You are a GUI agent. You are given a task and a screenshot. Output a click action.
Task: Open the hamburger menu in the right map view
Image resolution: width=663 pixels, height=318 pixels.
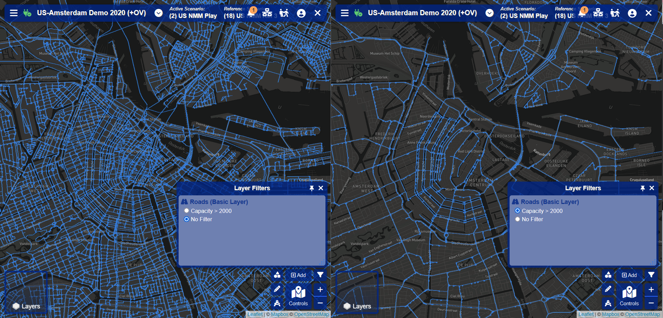pos(345,13)
